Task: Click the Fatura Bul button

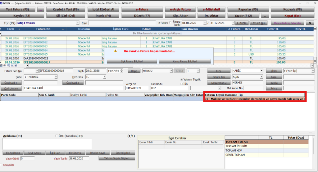Action: coord(258,23)
